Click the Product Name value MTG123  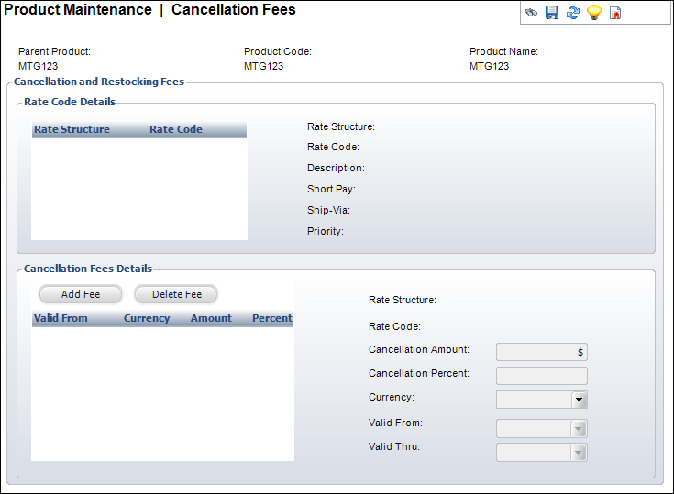[489, 66]
